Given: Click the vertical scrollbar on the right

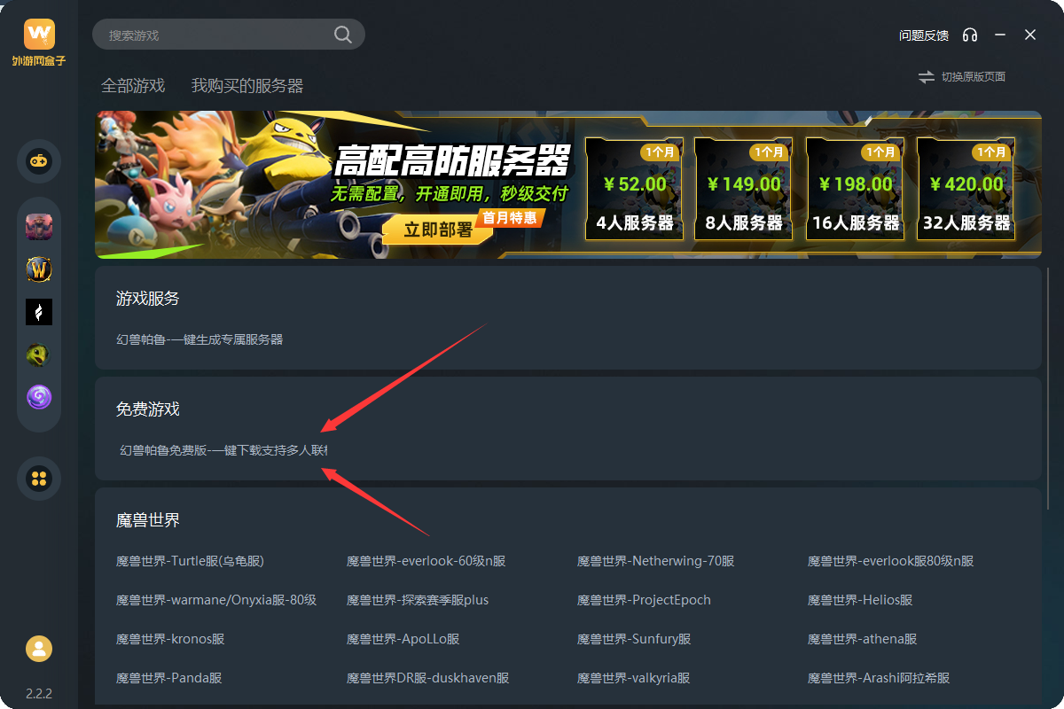Looking at the screenshot, I should point(1049,390).
